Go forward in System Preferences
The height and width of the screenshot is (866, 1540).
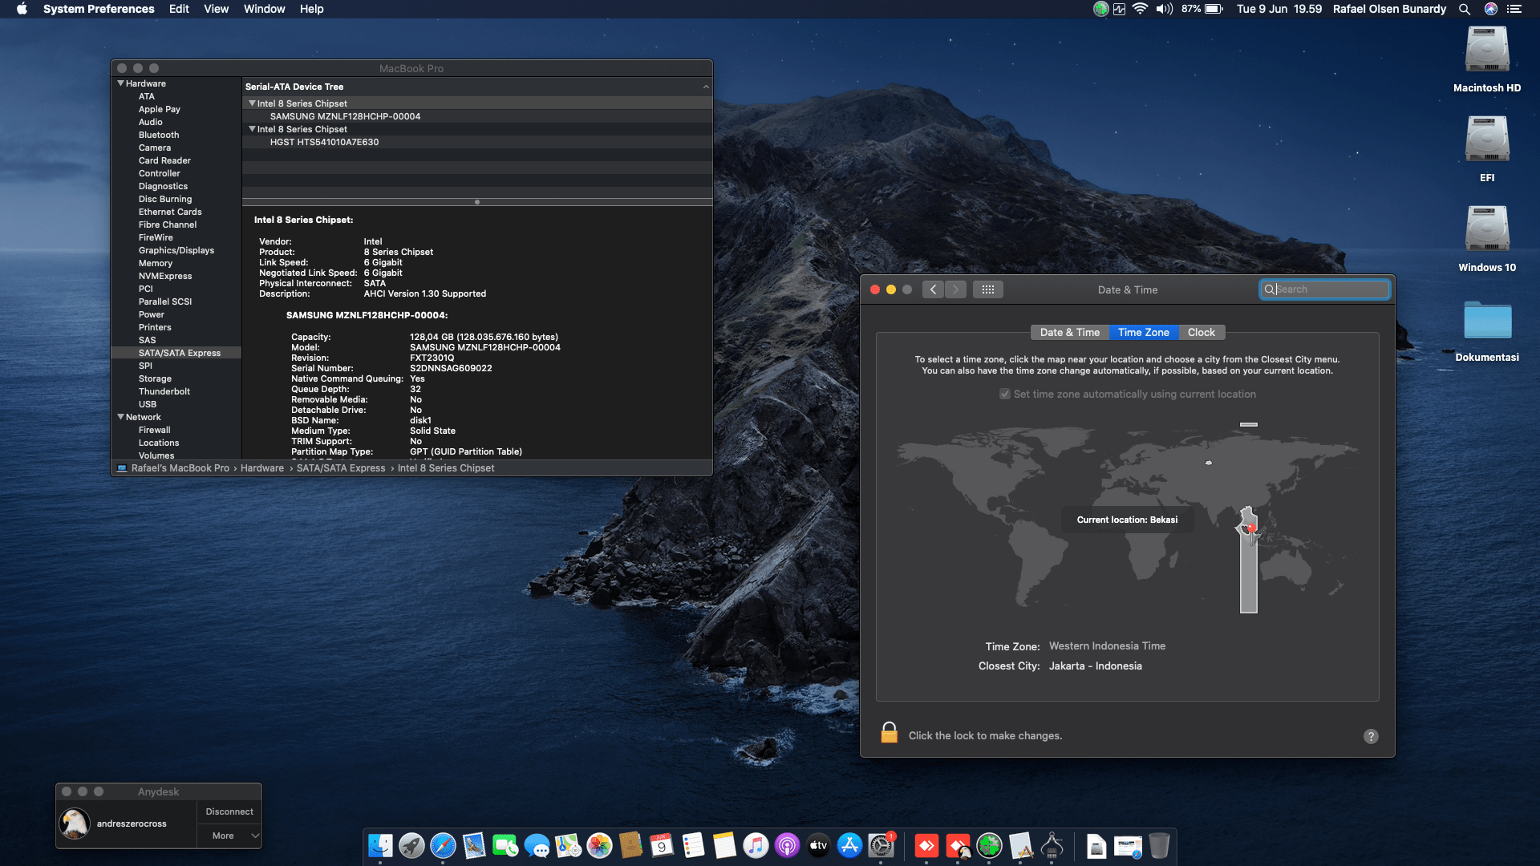tap(955, 289)
